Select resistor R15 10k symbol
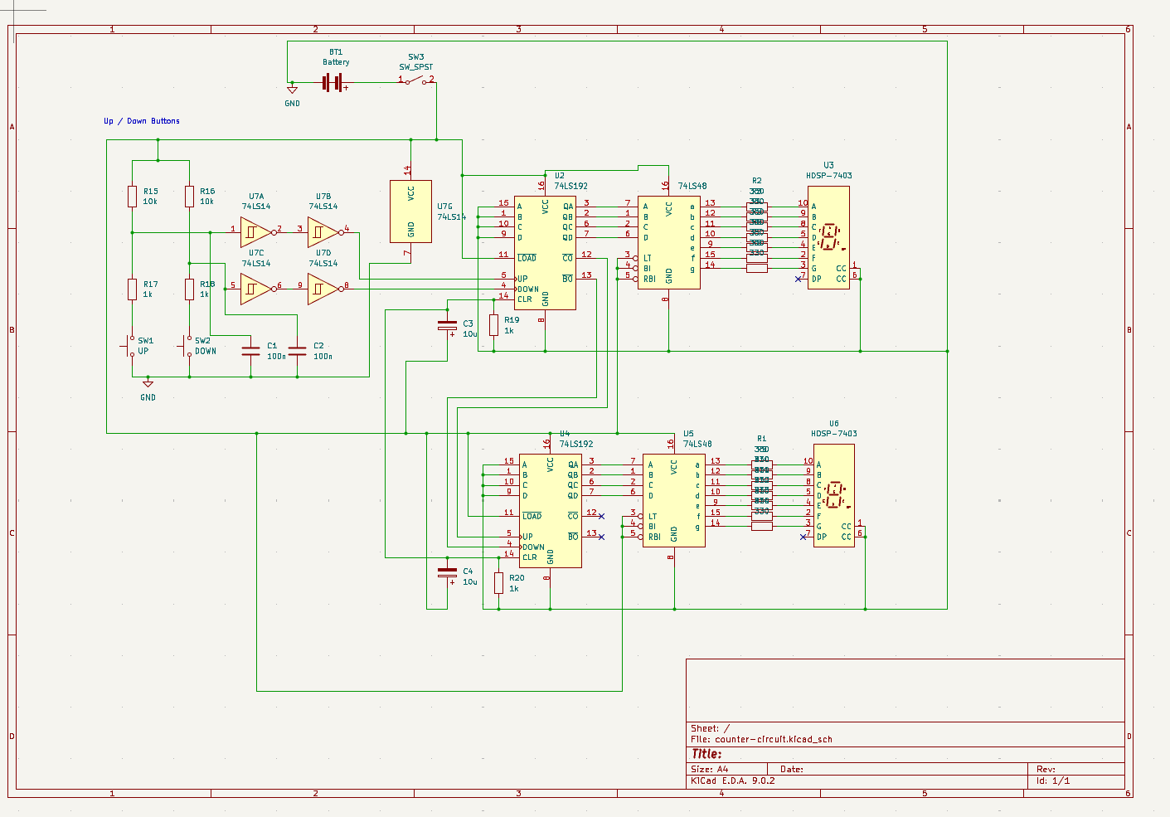The image size is (1170, 817). coord(132,197)
